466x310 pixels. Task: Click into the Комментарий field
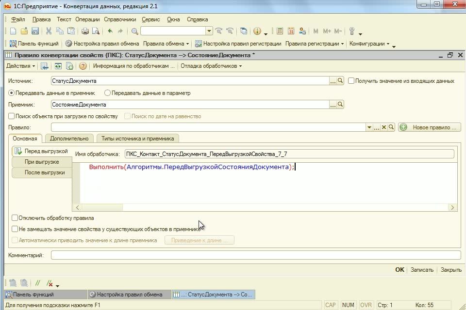[x=256, y=255]
